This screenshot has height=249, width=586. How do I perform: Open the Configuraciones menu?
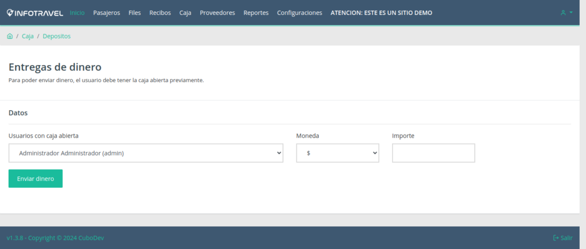click(299, 13)
